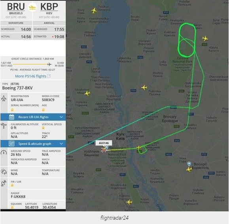This screenshot has height=224, width=229.
Task: Click the graph icon beside Speed & altitude
Action: point(11,144)
